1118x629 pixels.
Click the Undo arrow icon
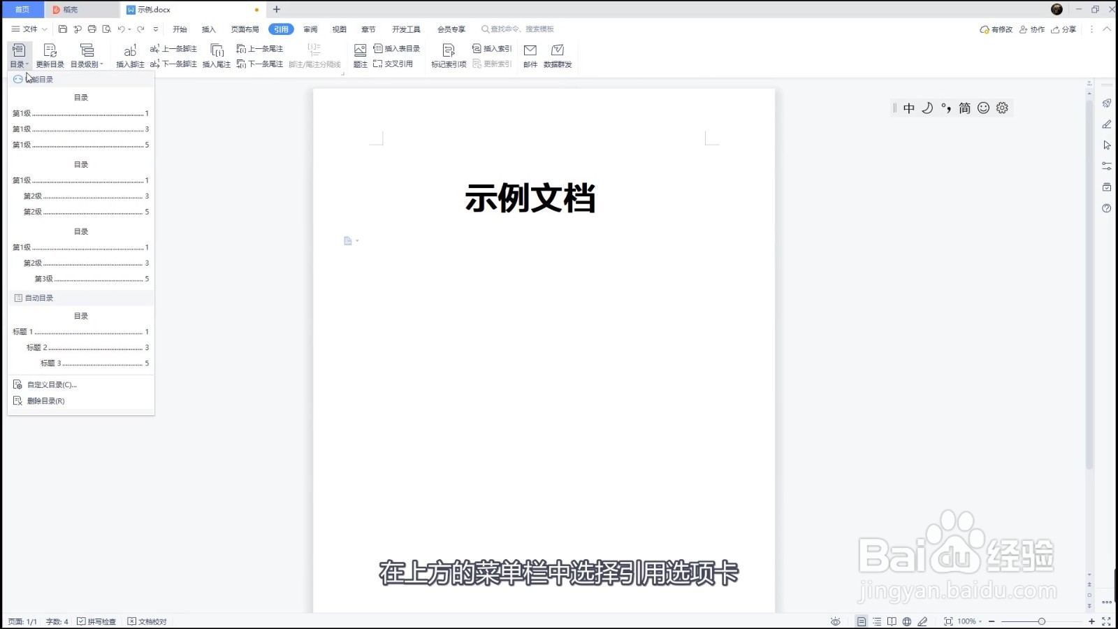pyautogui.click(x=121, y=29)
